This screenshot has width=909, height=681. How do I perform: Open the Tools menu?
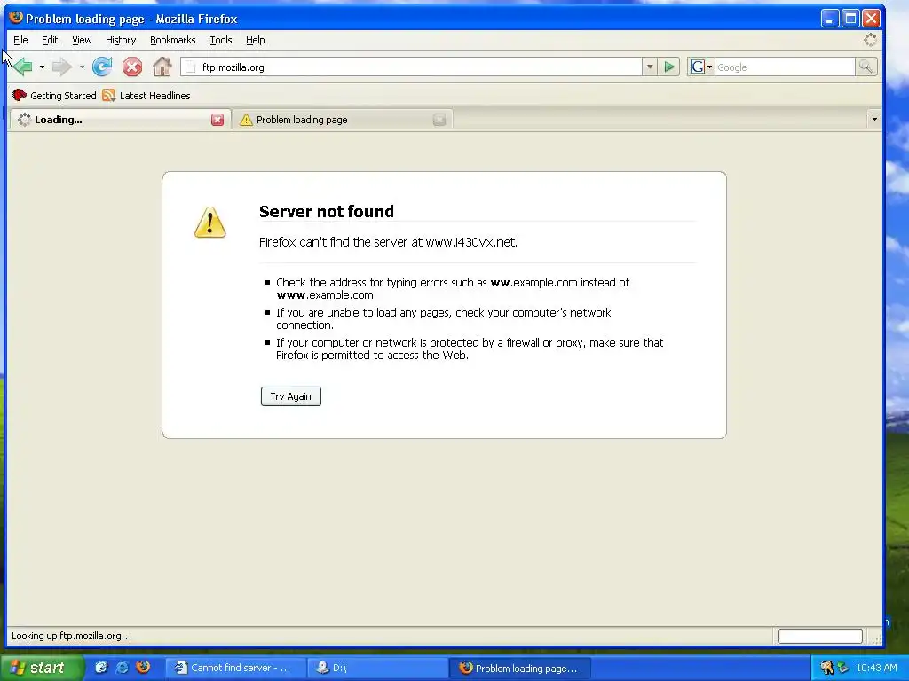click(221, 40)
